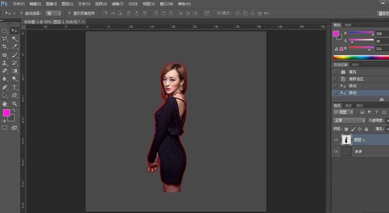Select the Pen tool

tap(5, 87)
